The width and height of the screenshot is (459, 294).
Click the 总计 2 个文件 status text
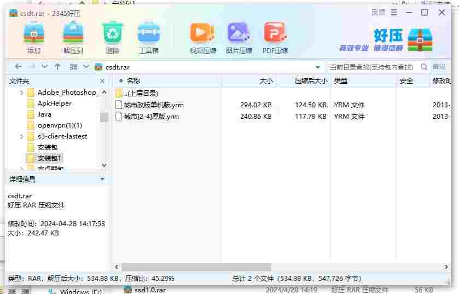point(297,279)
